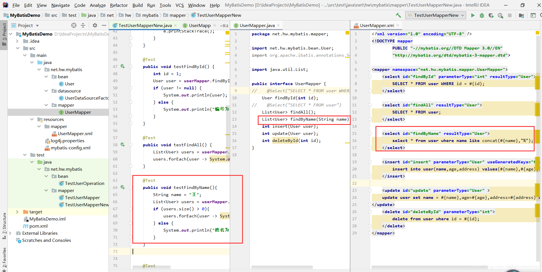
Task: Select UserMapper.xml in project tree
Action: coord(72,133)
